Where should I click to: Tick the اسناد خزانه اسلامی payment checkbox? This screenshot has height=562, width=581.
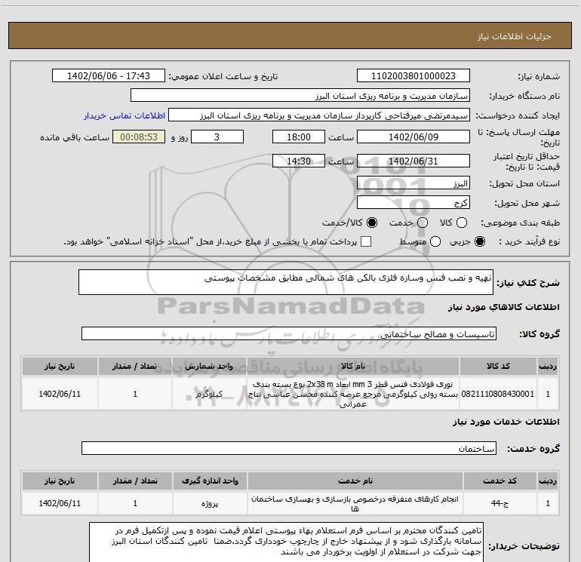coord(366,241)
